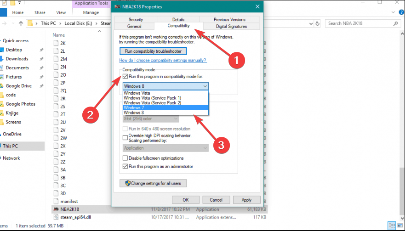The image size is (405, 231).
Task: Switch to the General tab
Action: [x=134, y=26]
